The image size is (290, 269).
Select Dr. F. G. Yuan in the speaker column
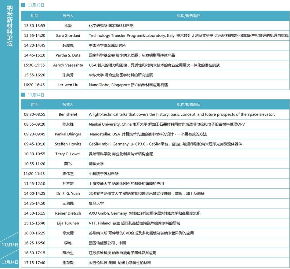68,193
